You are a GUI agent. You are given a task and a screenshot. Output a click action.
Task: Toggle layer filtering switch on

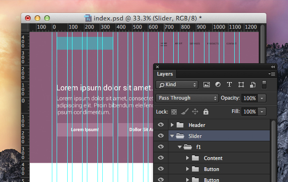(x=264, y=85)
